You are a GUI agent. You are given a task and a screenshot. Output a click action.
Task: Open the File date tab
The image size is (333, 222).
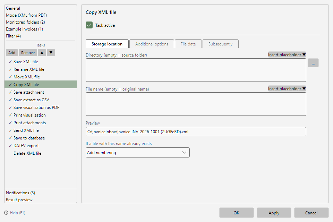coord(188,44)
